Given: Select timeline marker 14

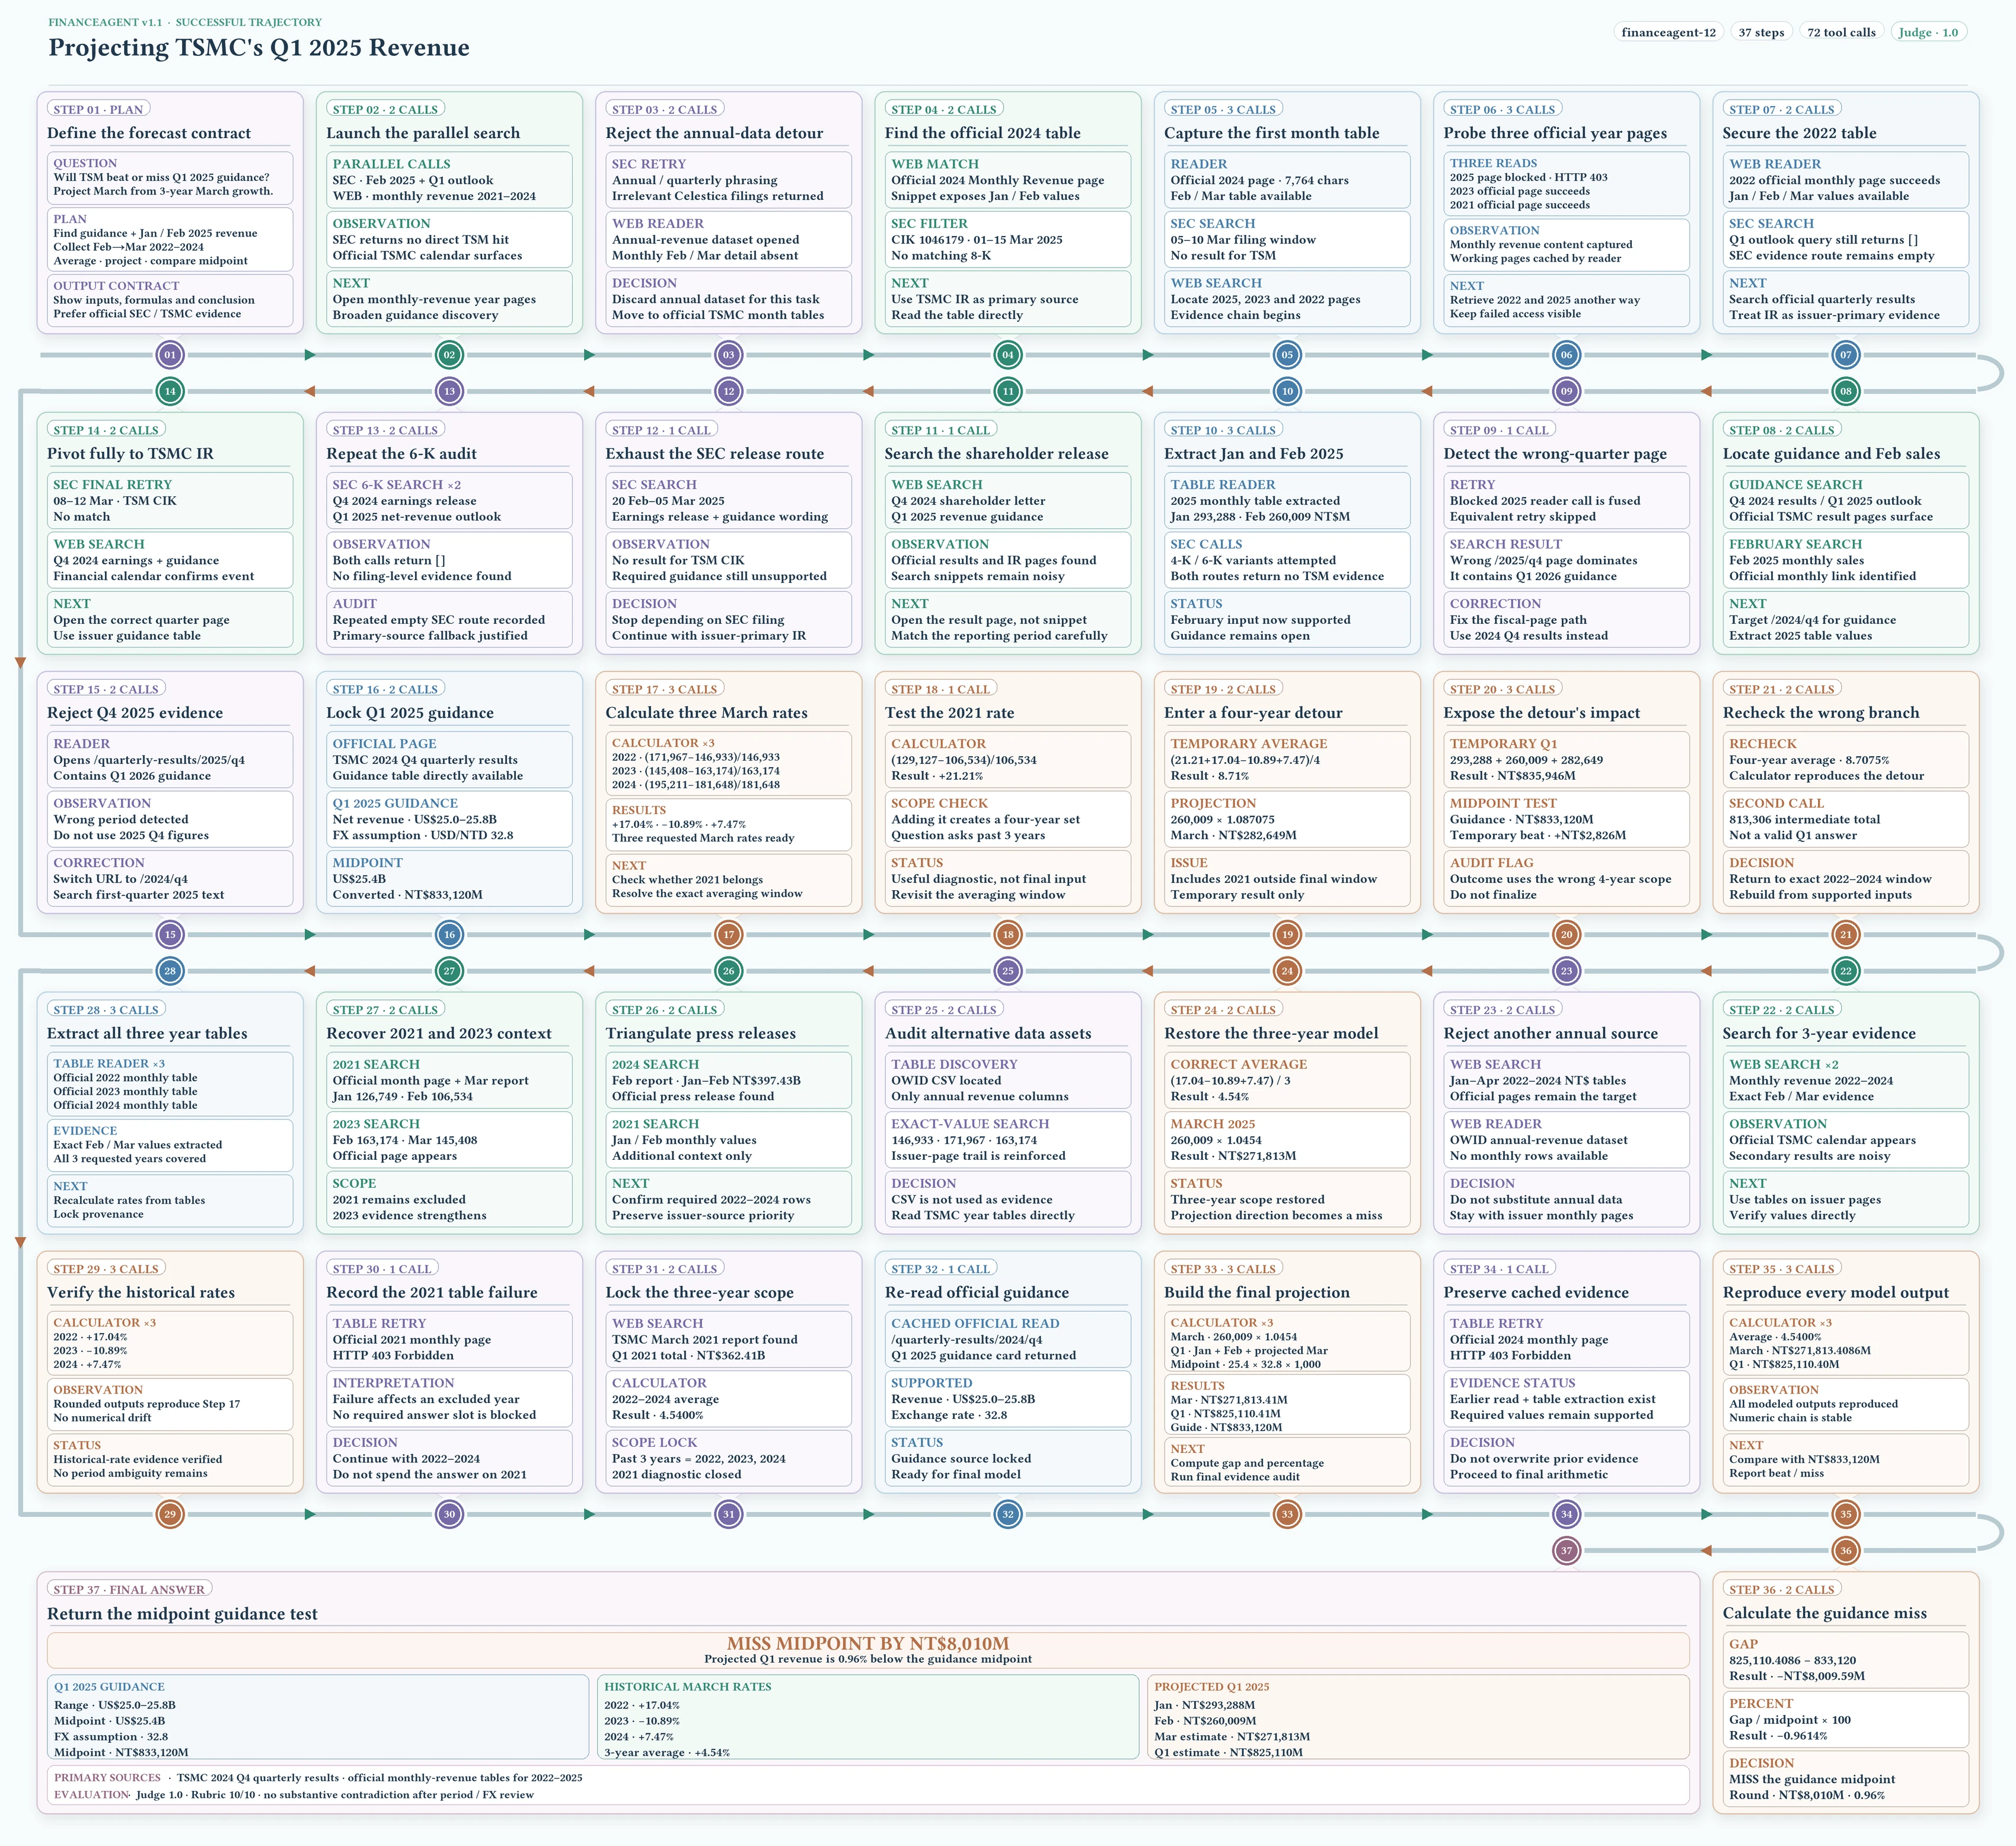Looking at the screenshot, I should [170, 391].
